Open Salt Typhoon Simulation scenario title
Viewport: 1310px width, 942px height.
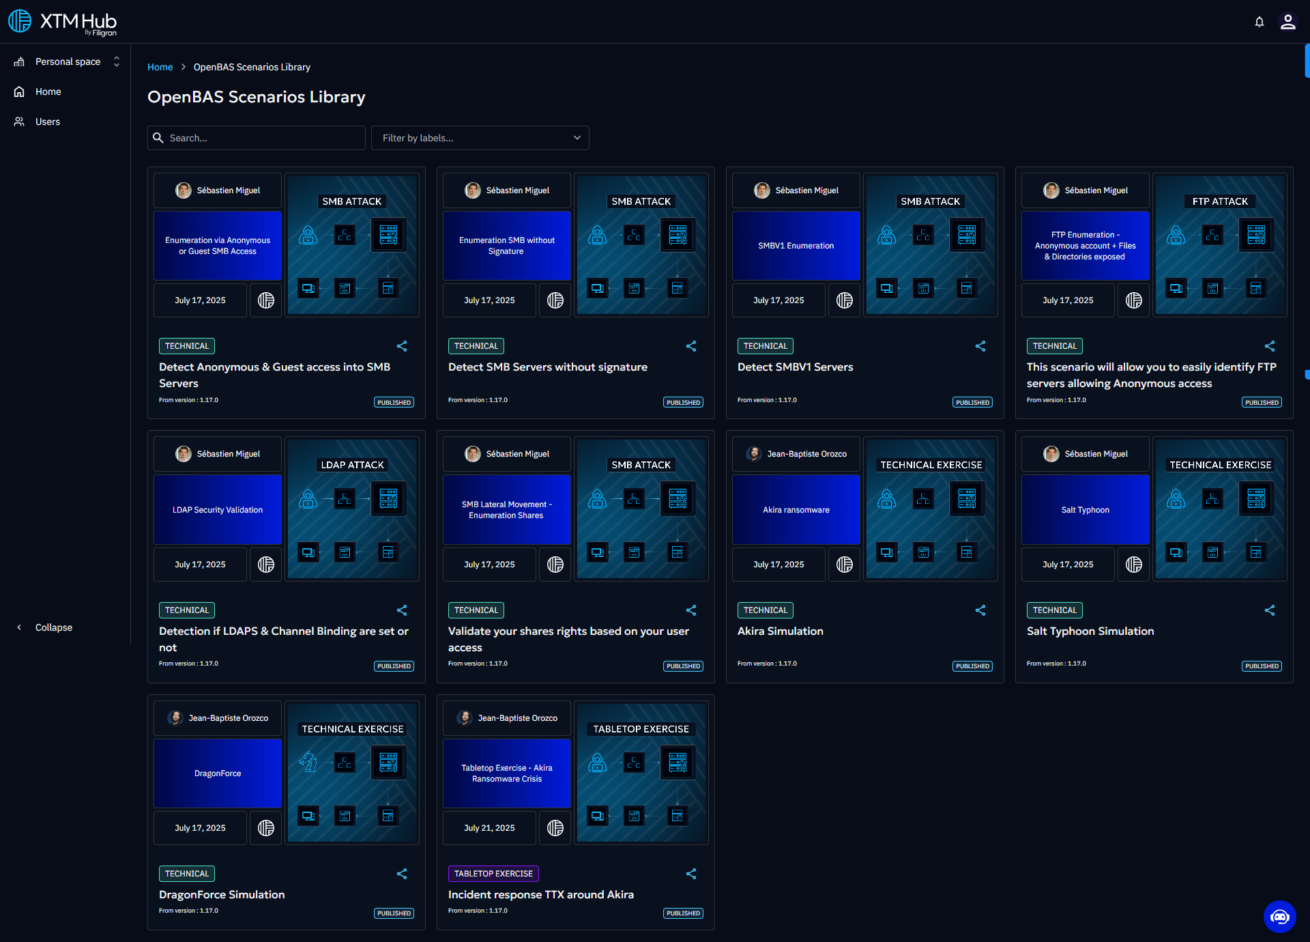1090,631
